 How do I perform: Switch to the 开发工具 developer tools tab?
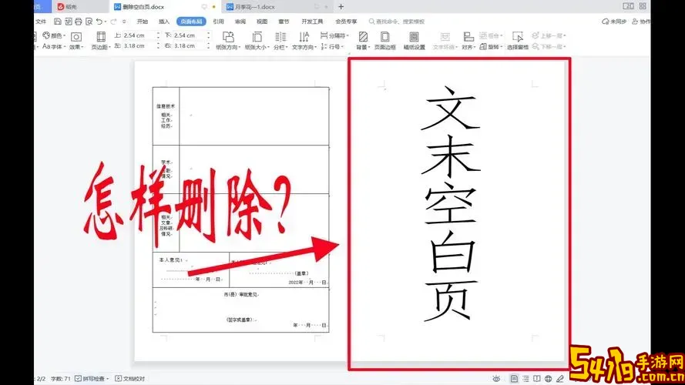(312, 22)
